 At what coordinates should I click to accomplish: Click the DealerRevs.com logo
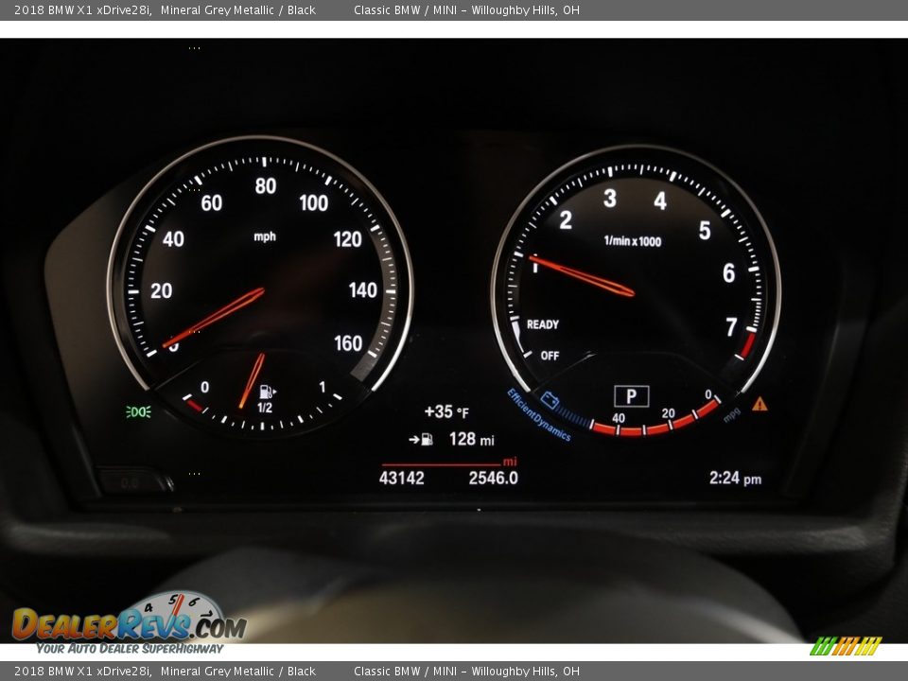pos(130,618)
